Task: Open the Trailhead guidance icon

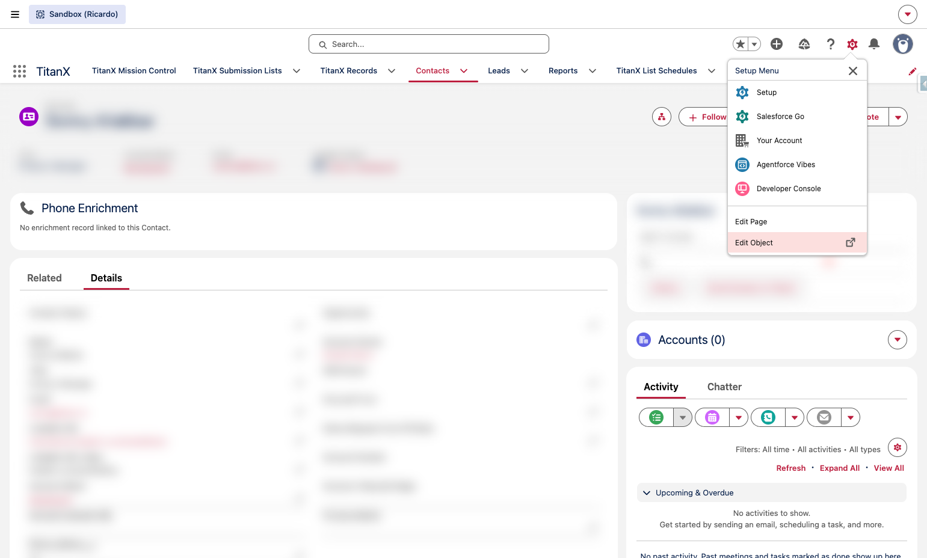Action: [x=804, y=44]
